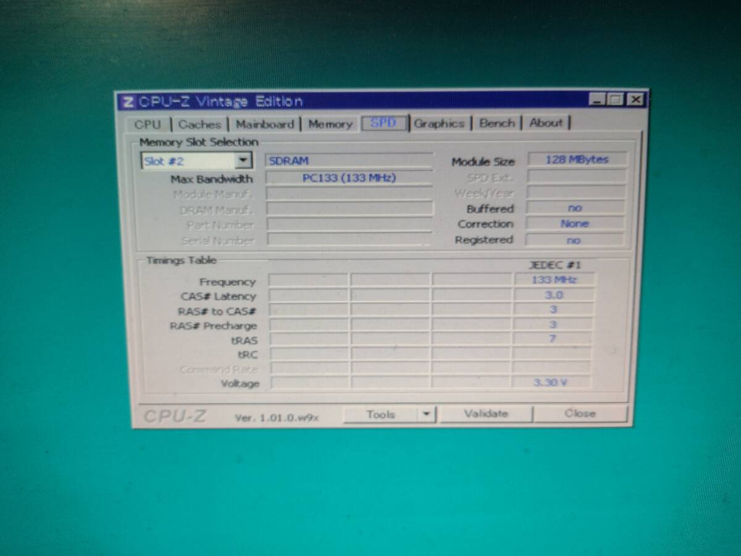Switch to the Caches tab

[199, 124]
